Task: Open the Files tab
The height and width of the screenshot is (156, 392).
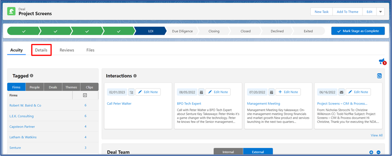Action: (x=90, y=50)
